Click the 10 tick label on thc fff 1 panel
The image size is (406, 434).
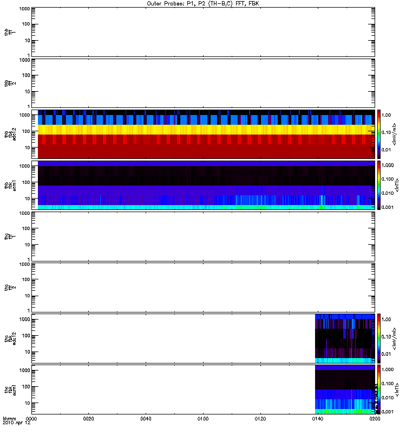(x=28, y=245)
